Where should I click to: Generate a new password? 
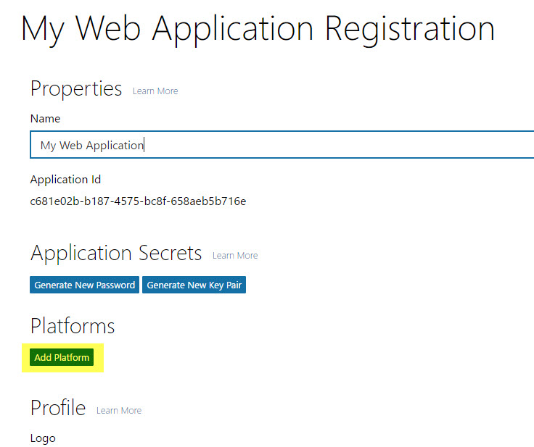[x=84, y=285]
